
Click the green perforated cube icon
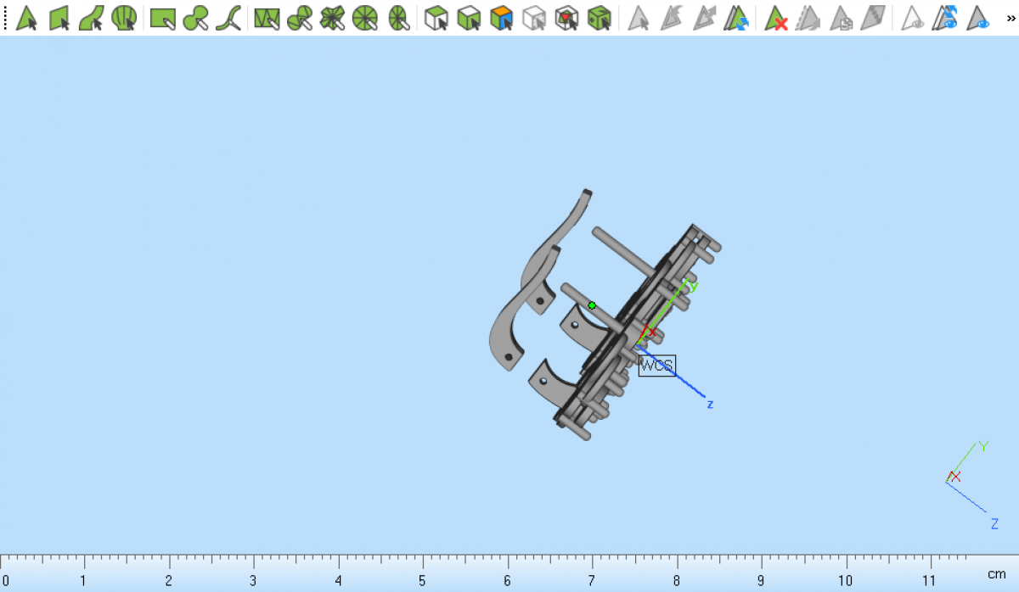click(x=600, y=18)
